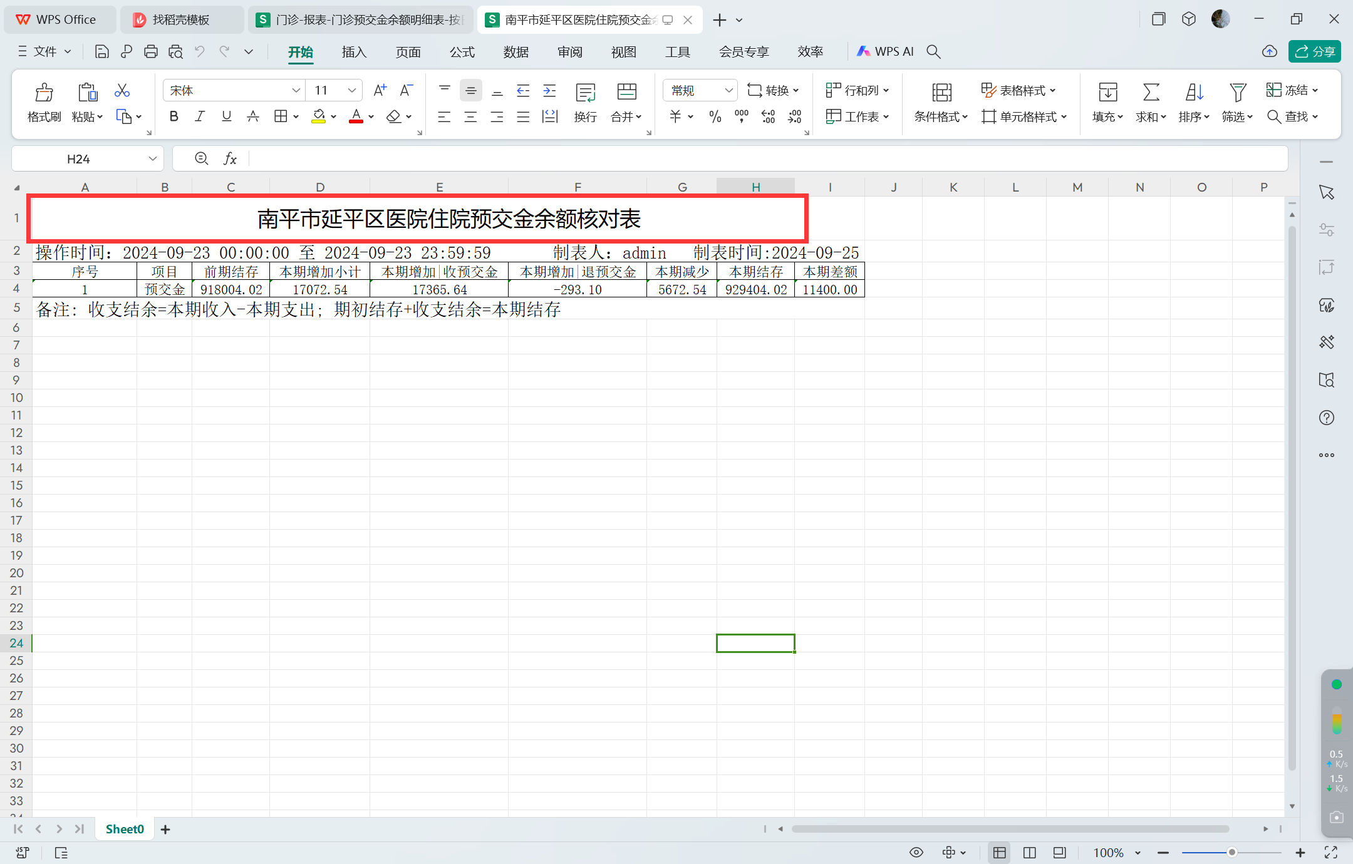The height and width of the screenshot is (864, 1353).
Task: Expand the font size 11 dropdown
Action: click(x=352, y=91)
